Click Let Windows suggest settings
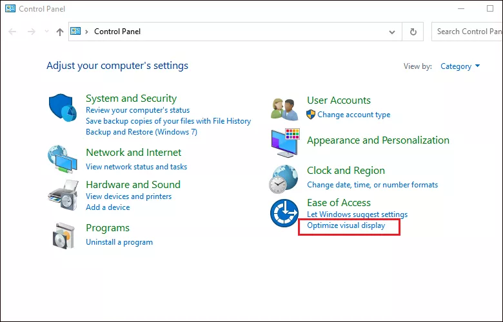Image resolution: width=503 pixels, height=322 pixels. 357,214
